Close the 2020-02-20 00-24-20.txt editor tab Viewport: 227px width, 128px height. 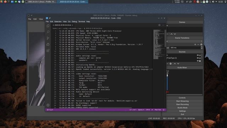(x=72, y=25)
